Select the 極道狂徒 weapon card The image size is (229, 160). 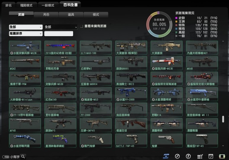click(131, 125)
